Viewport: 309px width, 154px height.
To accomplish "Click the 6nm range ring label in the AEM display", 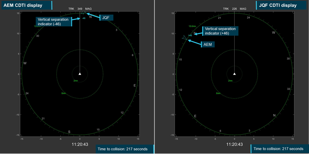I will [63, 93].
